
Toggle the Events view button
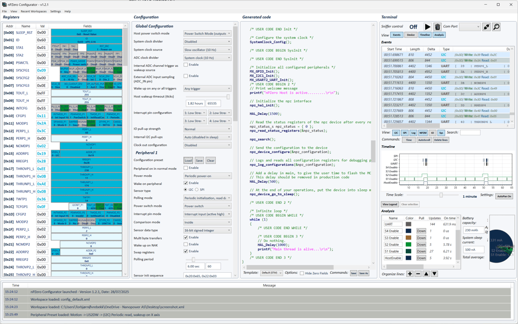click(397, 35)
